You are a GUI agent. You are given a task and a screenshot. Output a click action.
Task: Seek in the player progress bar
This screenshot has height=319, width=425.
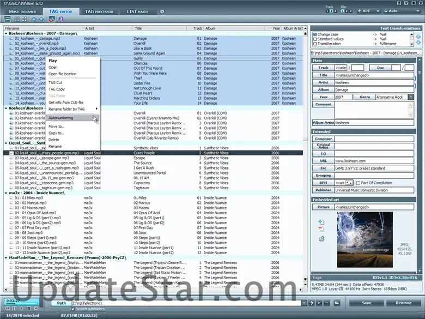point(21,303)
